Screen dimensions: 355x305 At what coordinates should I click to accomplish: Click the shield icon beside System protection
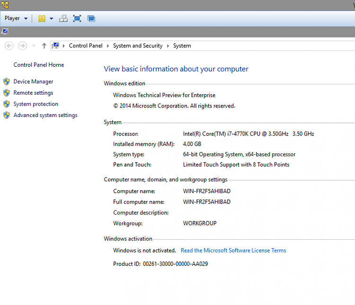pos(7,104)
